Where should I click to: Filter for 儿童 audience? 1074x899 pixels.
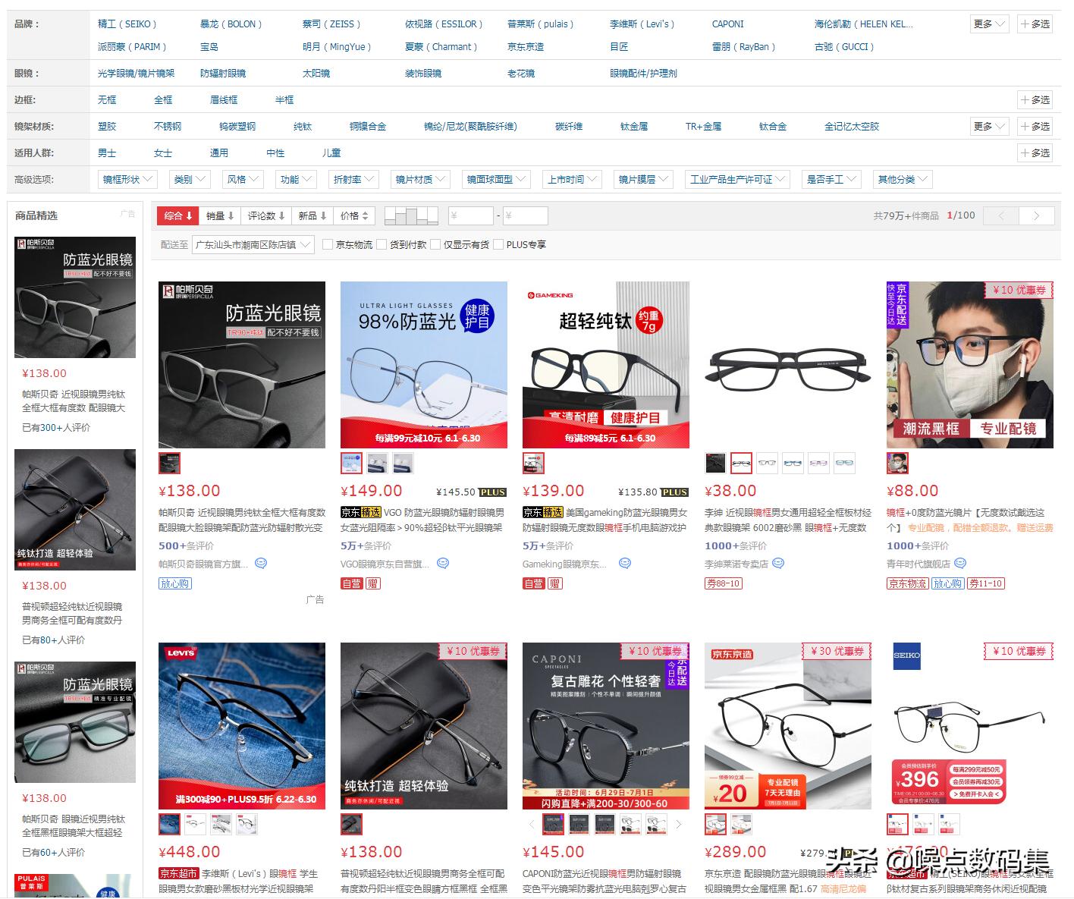[x=331, y=153]
